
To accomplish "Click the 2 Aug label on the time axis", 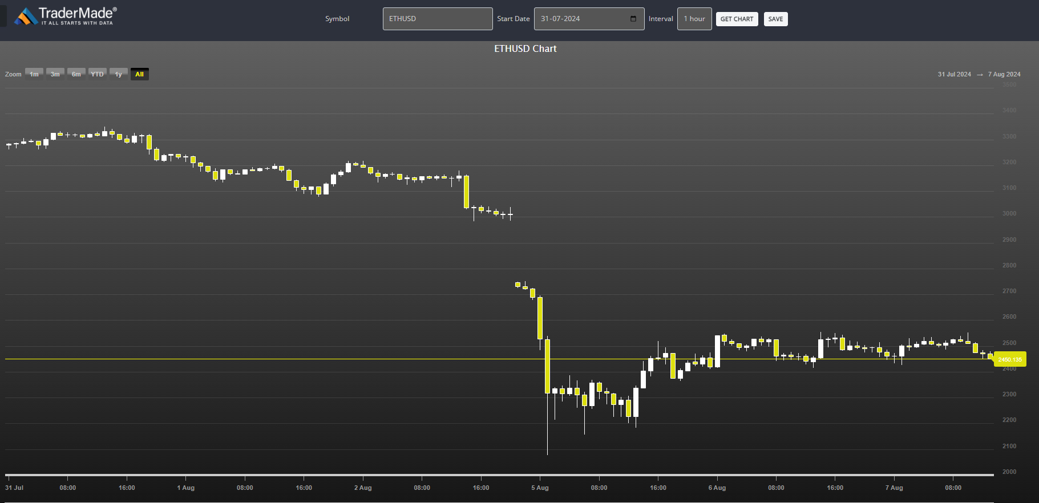I will coord(363,488).
